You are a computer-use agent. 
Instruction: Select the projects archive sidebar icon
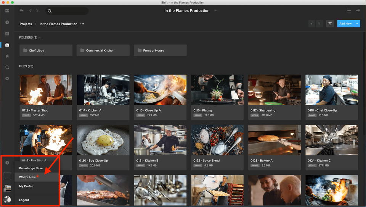coord(7,45)
